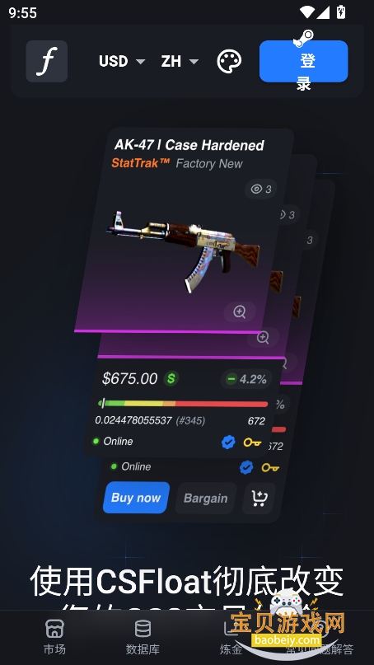
Task: Log in with the Steam 登录 button
Action: click(304, 61)
